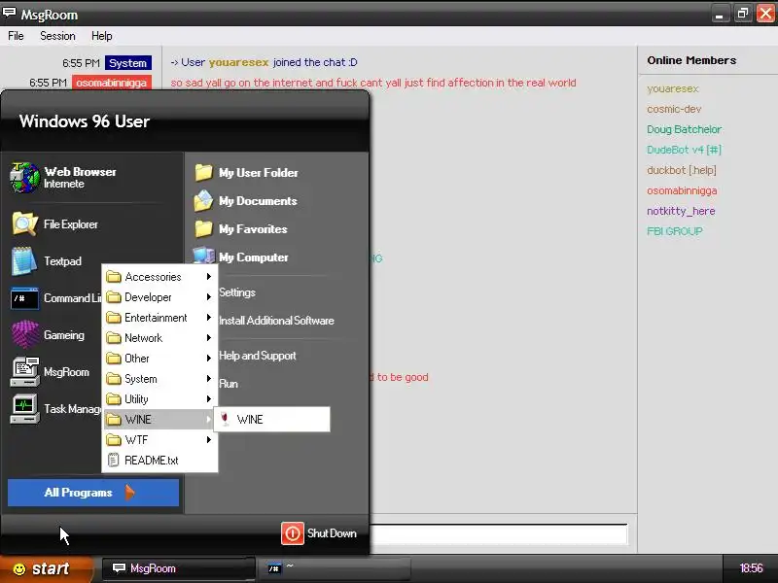Click the chat message input field
This screenshot has width=778, height=583.
point(499,534)
